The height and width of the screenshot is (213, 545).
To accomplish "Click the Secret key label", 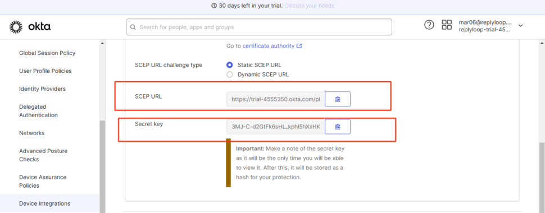I will coord(149,124).
